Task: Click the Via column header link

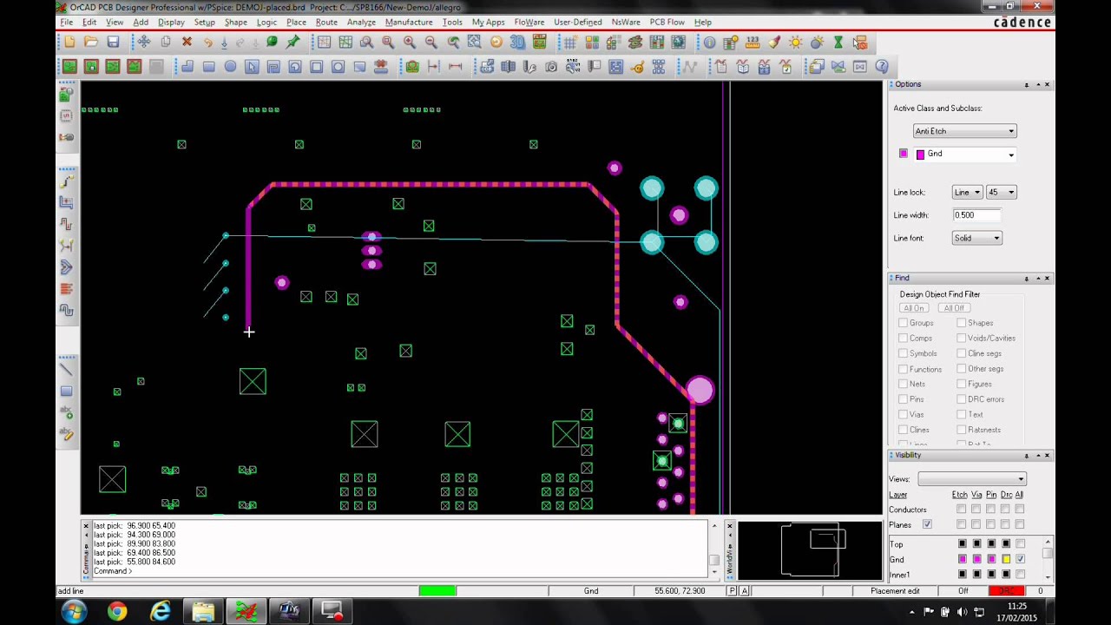Action: click(x=976, y=495)
